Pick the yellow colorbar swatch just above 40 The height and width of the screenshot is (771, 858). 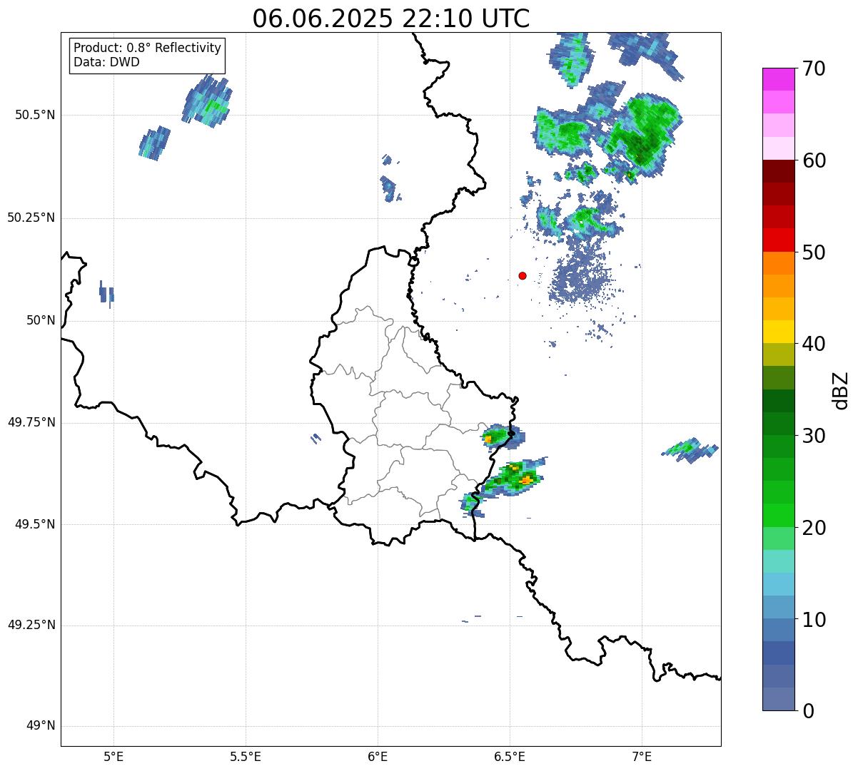pos(778,332)
